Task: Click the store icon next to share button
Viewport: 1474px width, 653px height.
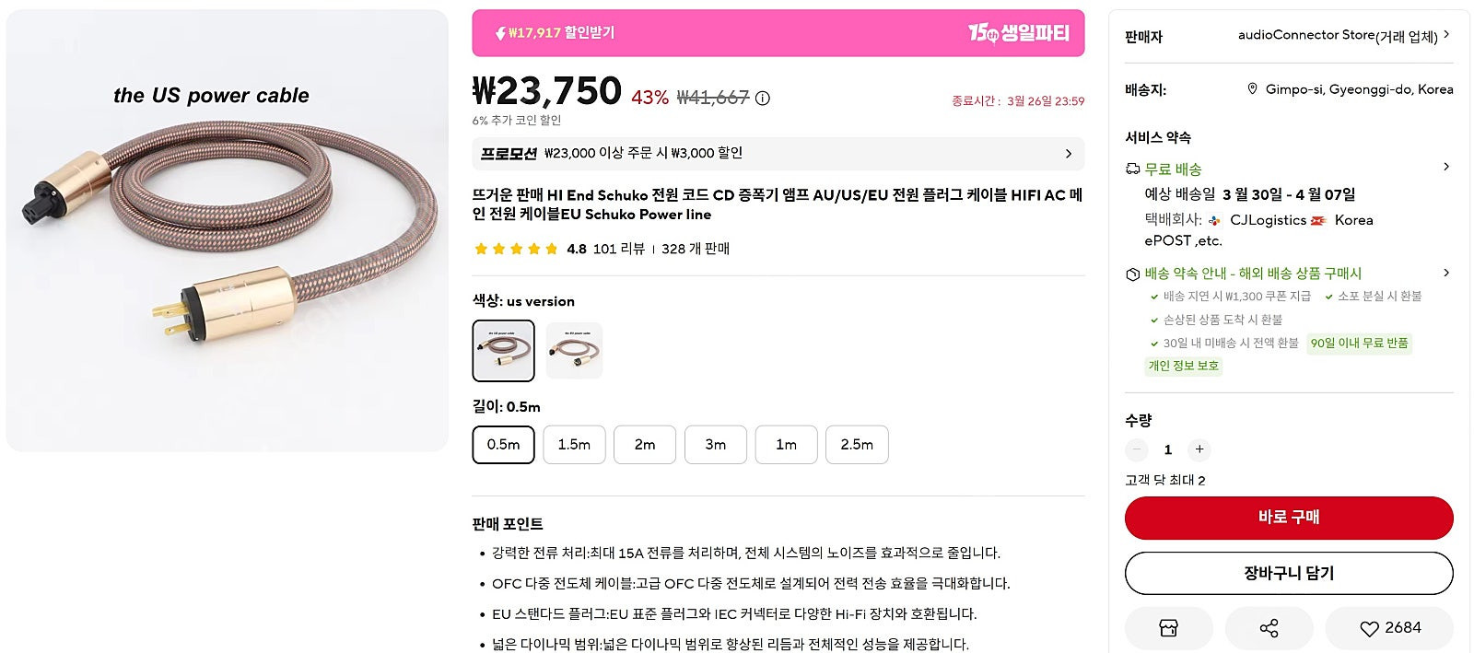Action: pyautogui.click(x=1169, y=627)
